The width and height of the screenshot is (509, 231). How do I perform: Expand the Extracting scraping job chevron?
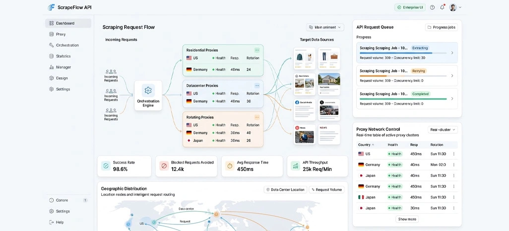coord(452,53)
